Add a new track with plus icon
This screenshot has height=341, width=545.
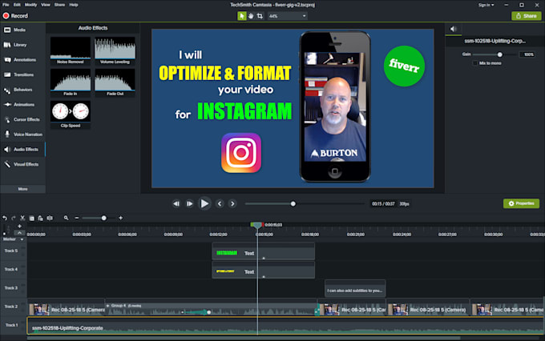coord(19,226)
